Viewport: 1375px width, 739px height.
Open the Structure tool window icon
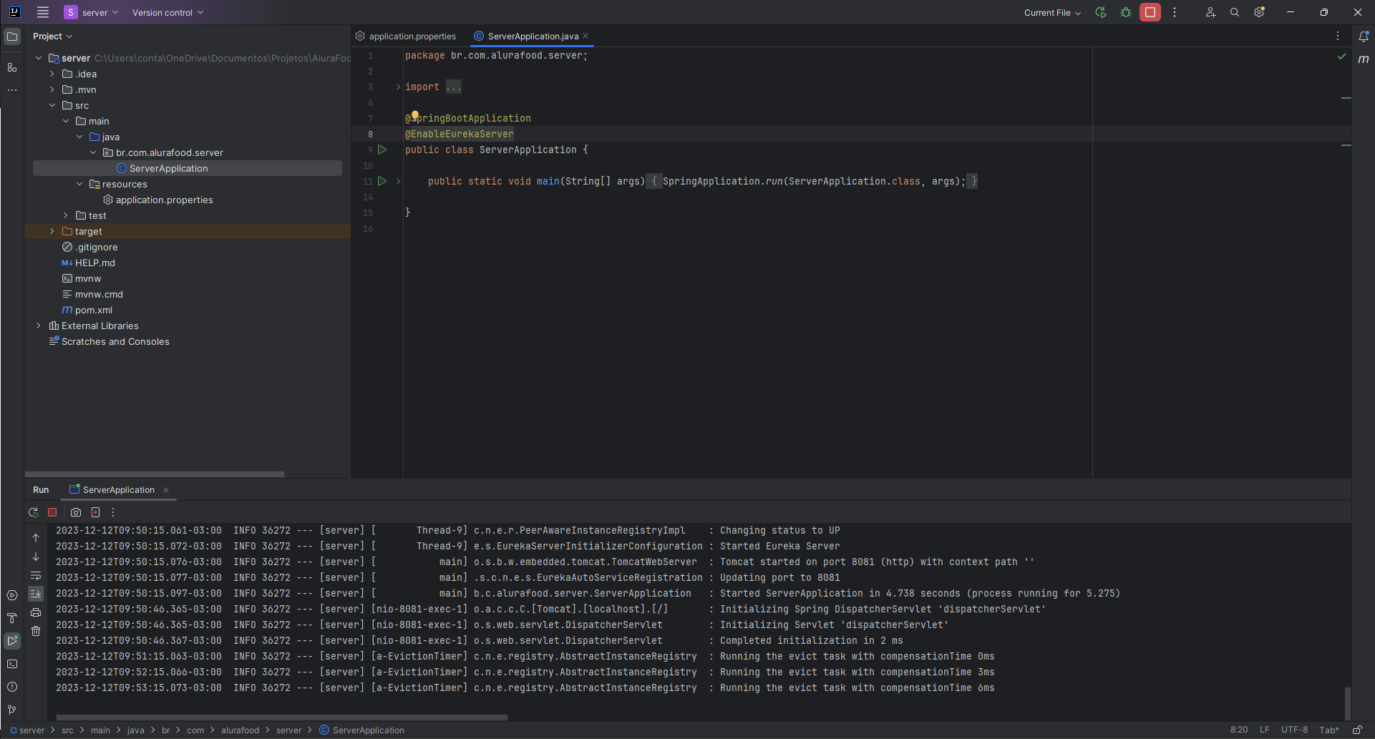[12, 67]
